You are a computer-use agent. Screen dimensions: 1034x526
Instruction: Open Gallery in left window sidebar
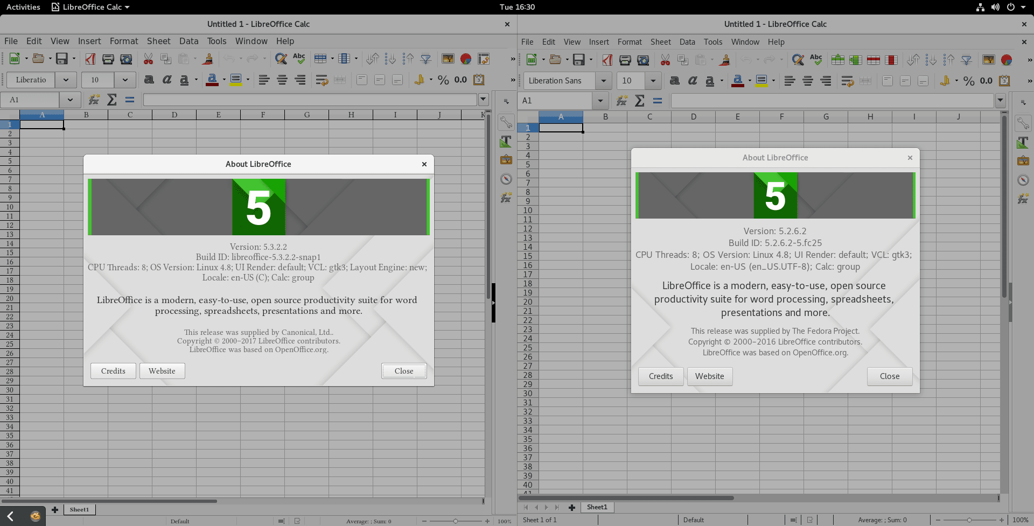pos(506,160)
